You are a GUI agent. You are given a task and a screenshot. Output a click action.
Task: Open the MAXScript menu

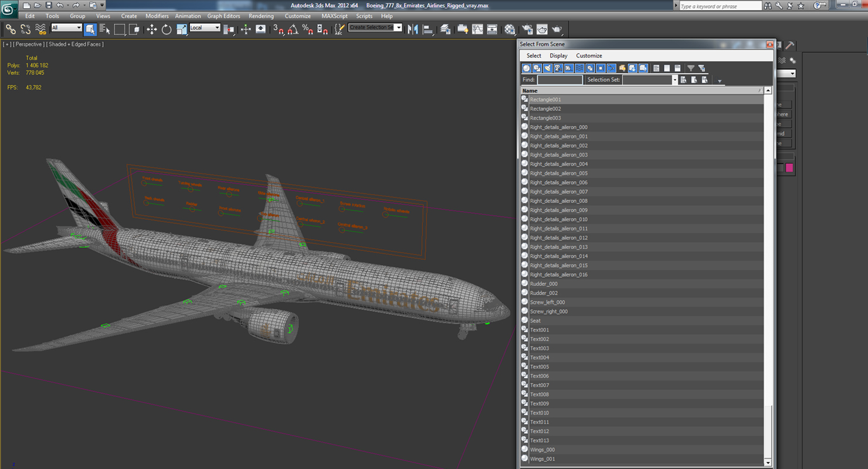334,16
